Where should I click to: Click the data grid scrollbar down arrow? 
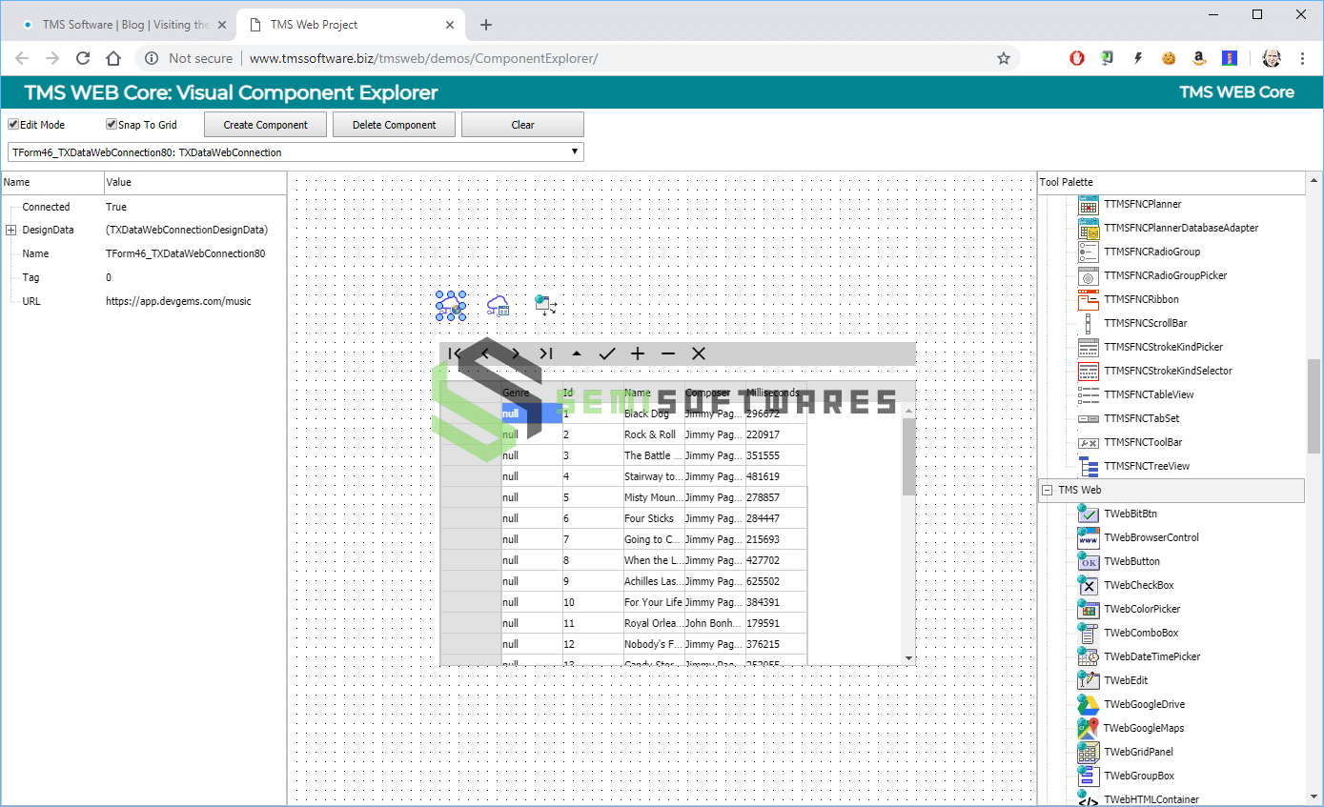908,657
